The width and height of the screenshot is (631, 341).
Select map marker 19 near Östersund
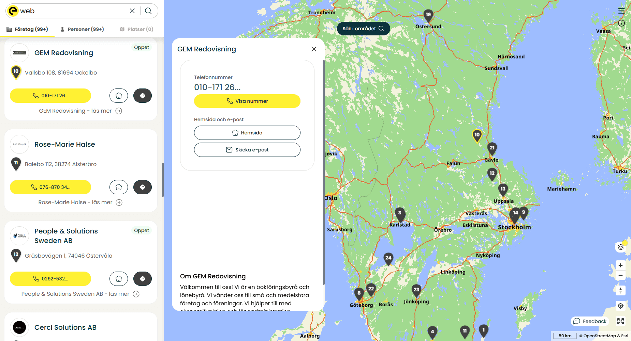[428, 15]
